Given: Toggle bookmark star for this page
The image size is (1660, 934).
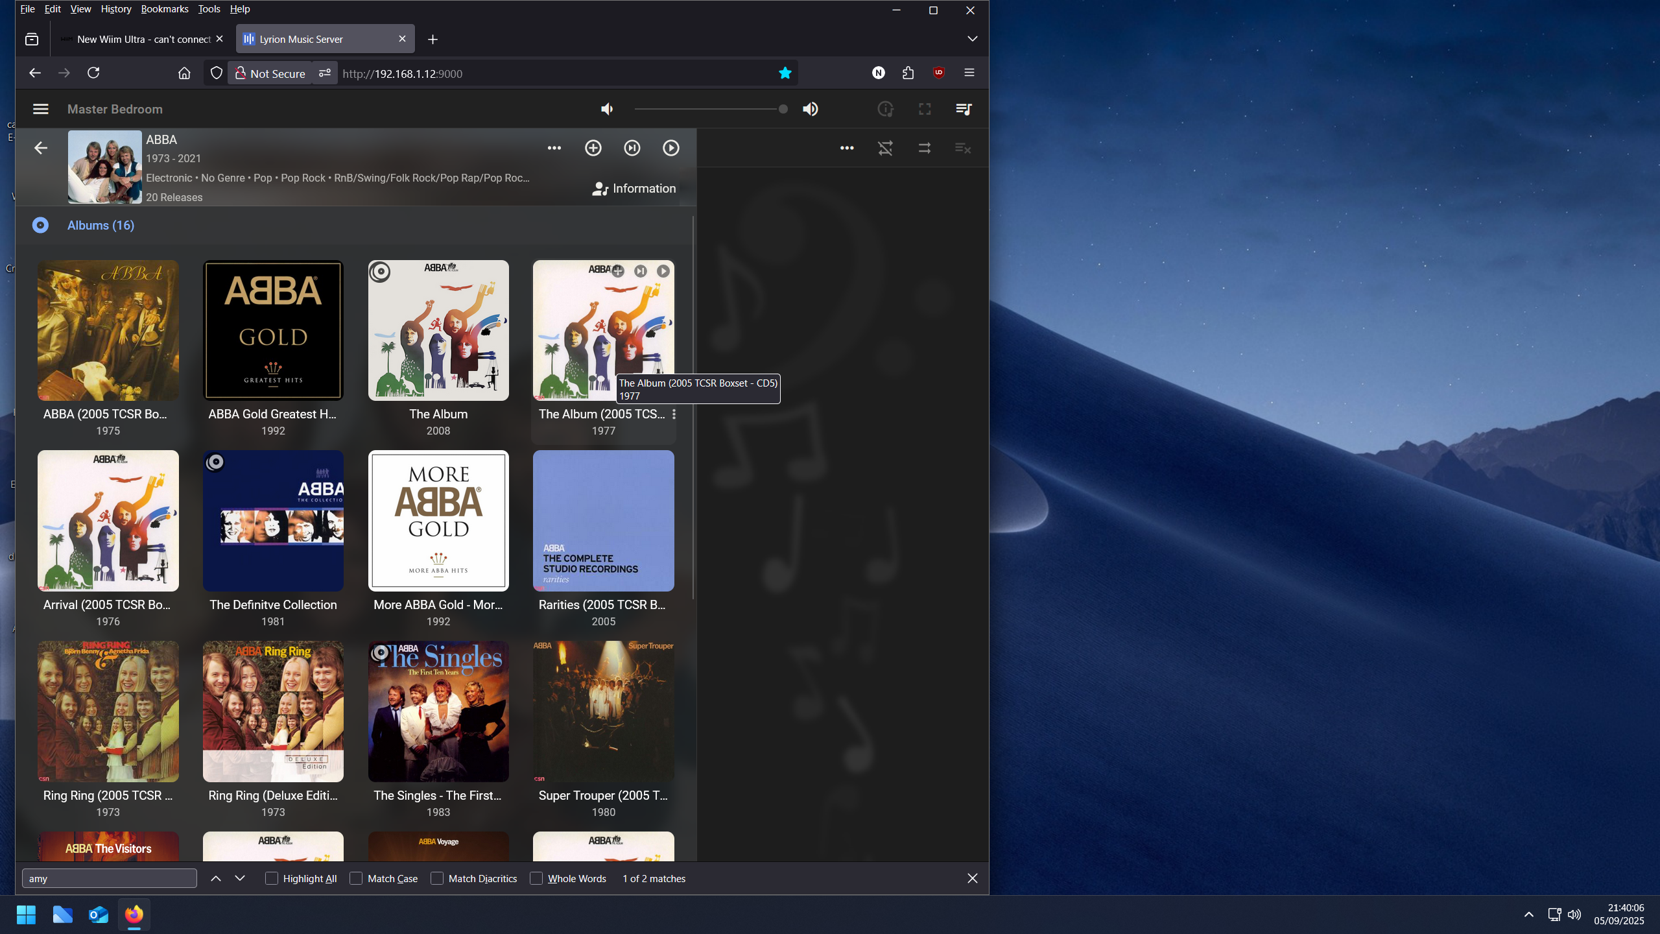Looking at the screenshot, I should tap(785, 73).
